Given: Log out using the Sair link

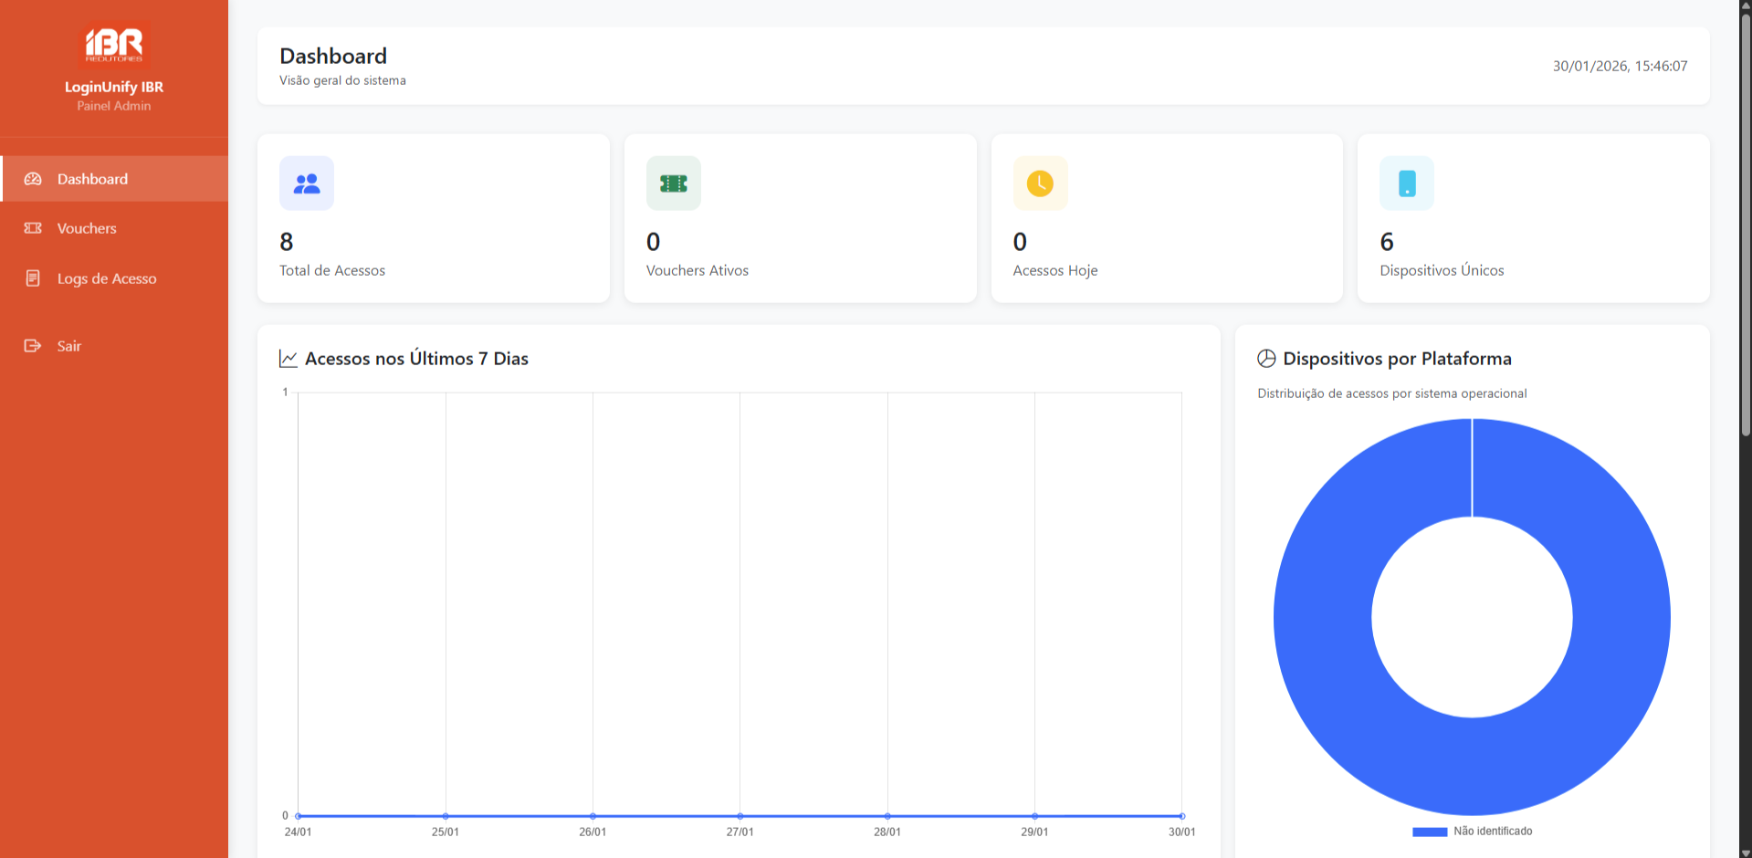Looking at the screenshot, I should 69,346.
